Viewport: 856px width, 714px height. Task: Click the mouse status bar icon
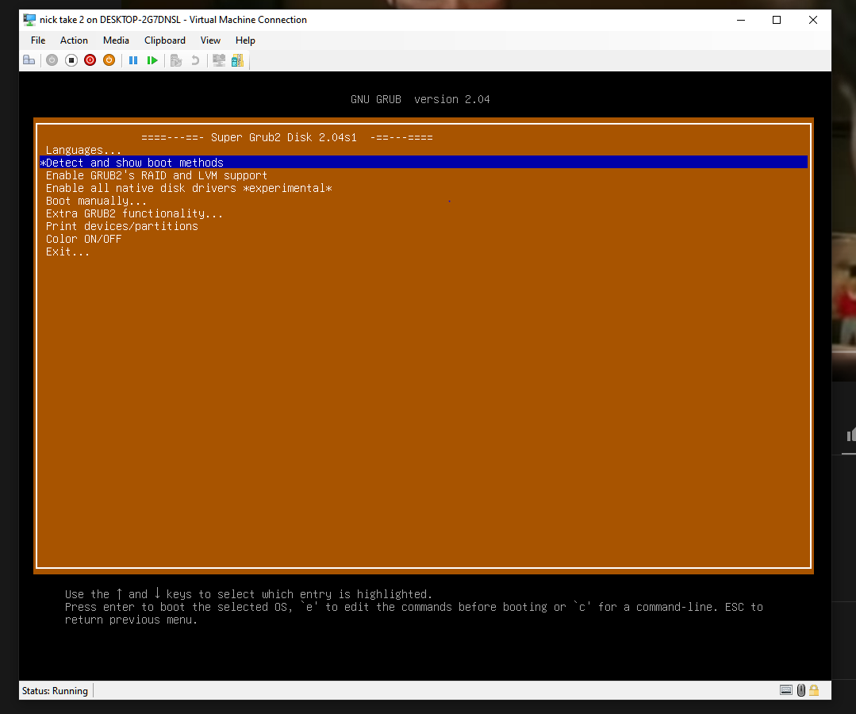coord(800,690)
